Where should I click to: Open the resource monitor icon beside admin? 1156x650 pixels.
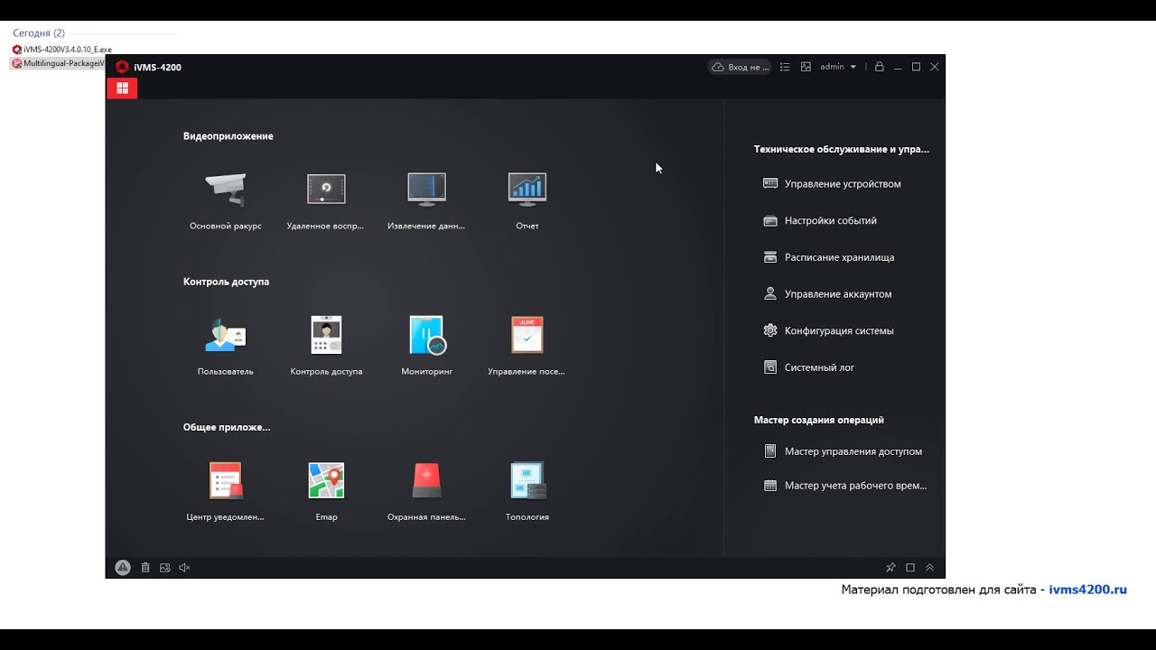coord(806,67)
